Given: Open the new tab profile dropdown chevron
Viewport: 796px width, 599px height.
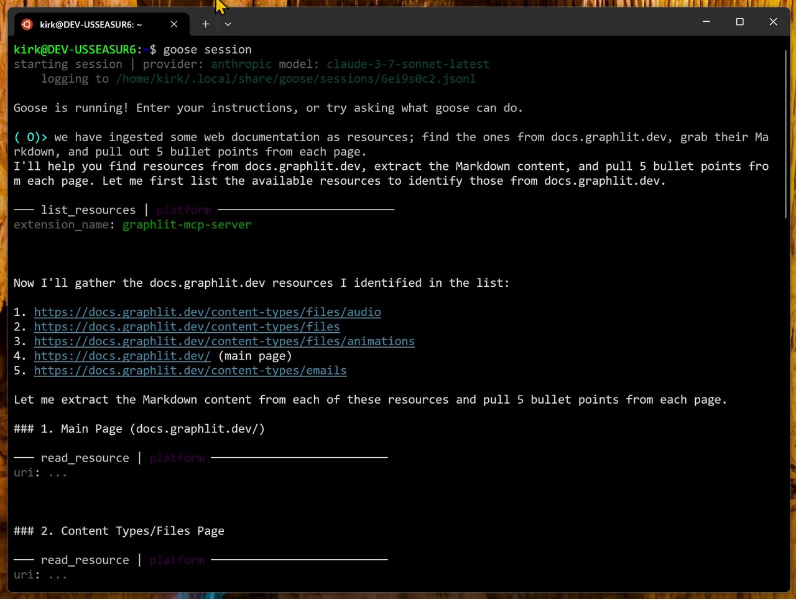Looking at the screenshot, I should coord(228,24).
